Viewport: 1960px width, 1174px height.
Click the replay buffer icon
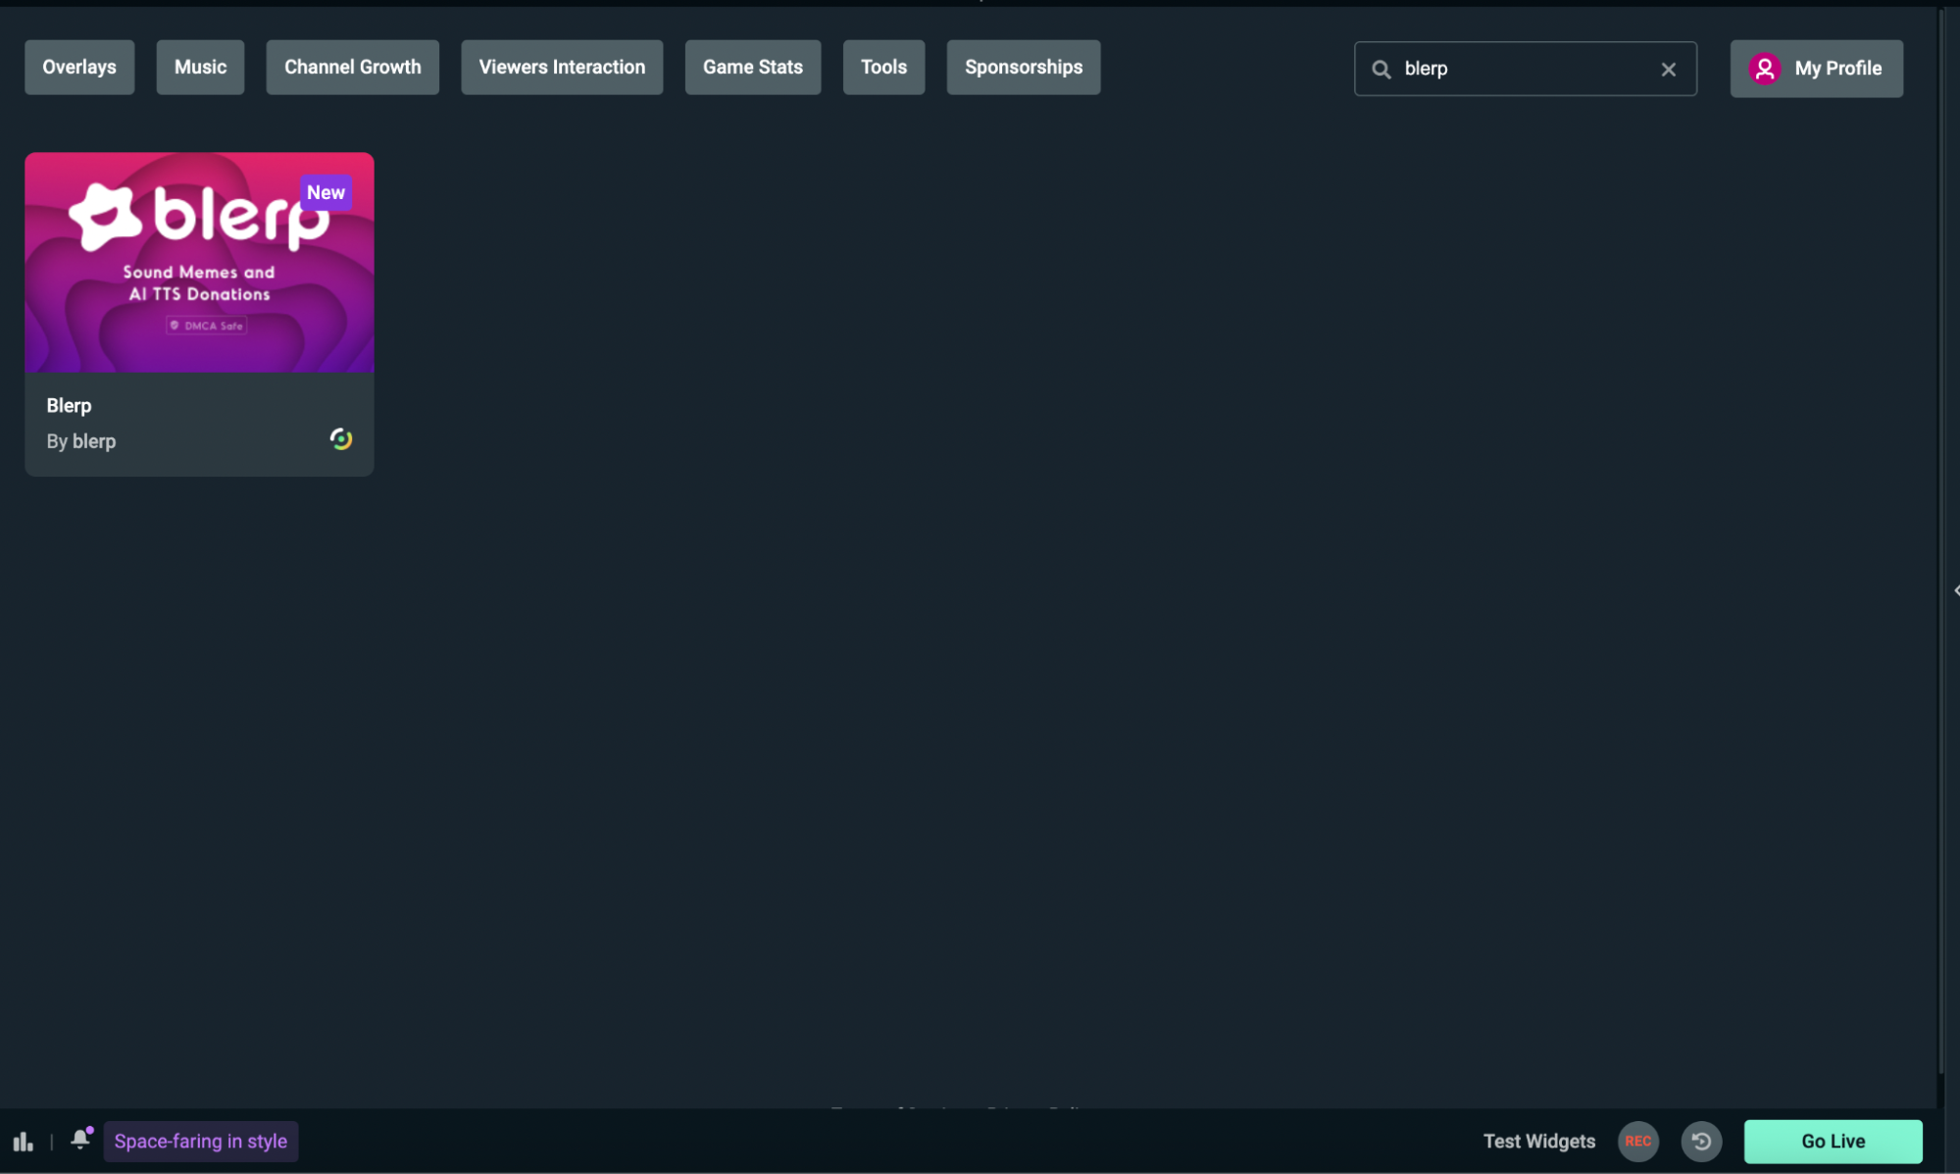point(1701,1141)
